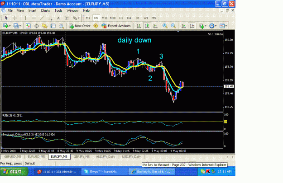Screen dimensions: 283x183
Task: Activate the text 'A' annotation tool
Action: pyautogui.click(x=58, y=18)
